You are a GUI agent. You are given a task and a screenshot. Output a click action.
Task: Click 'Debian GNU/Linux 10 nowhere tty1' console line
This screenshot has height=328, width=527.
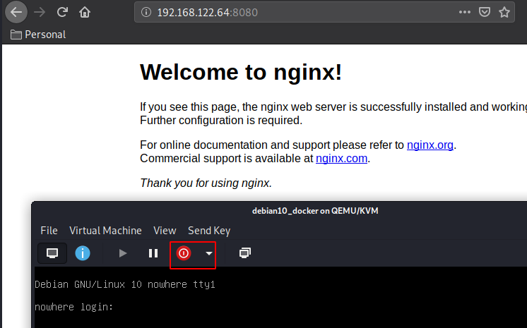125,285
